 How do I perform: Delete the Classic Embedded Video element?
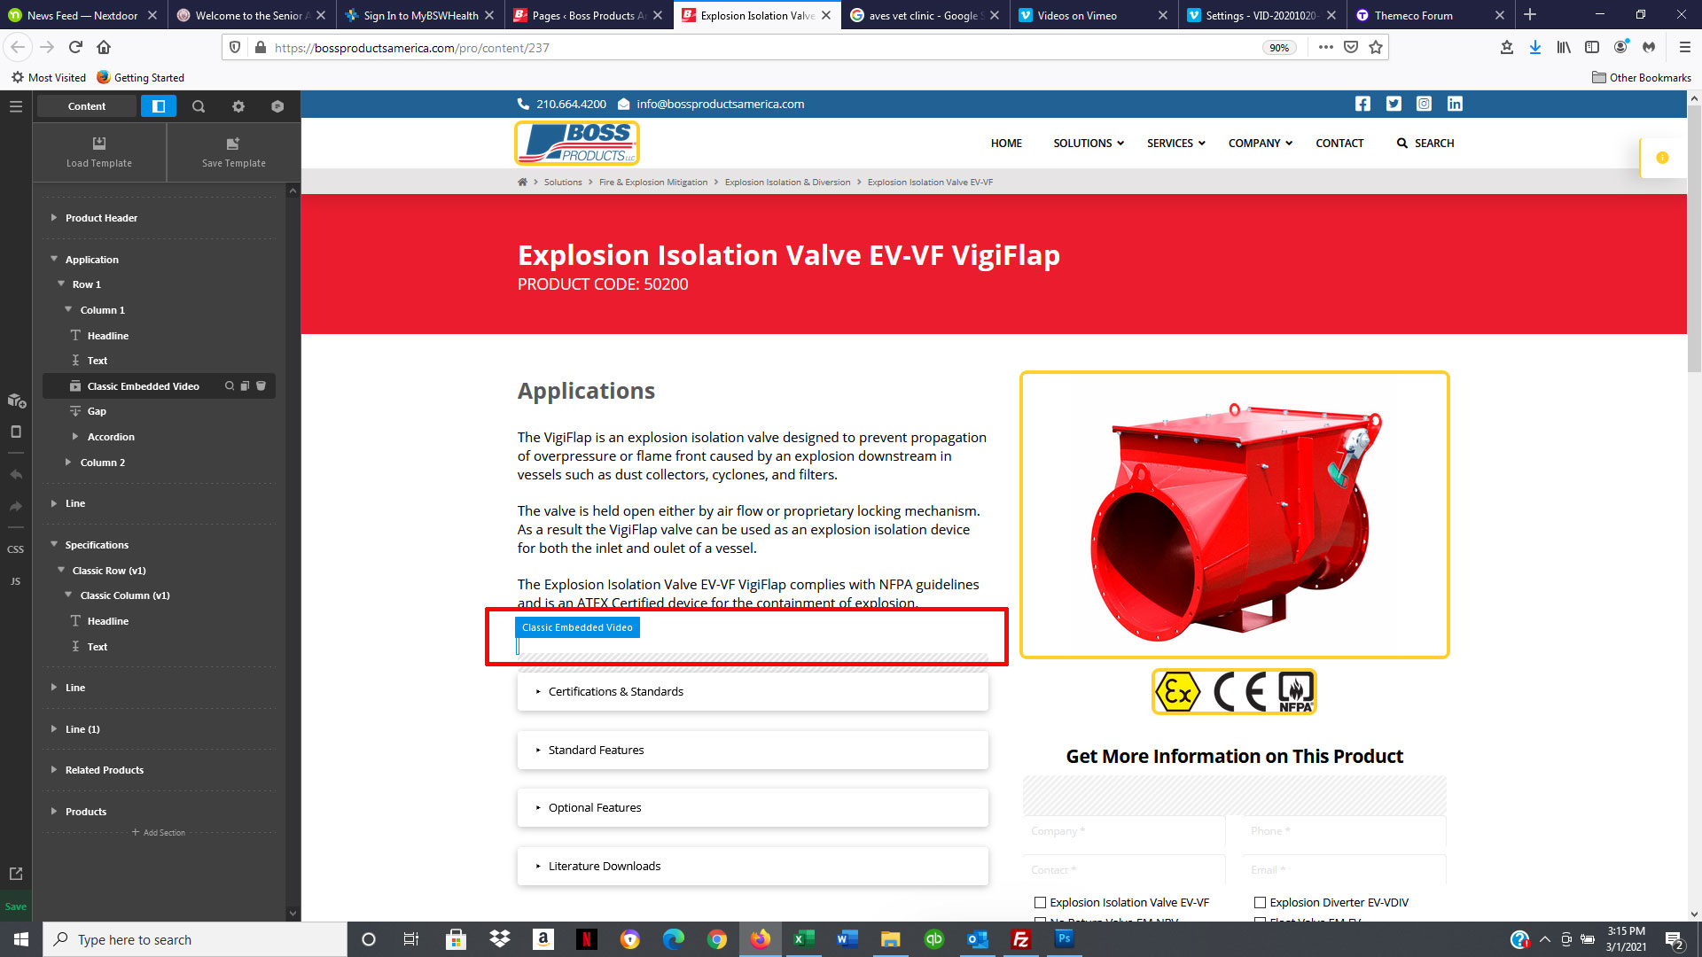[x=262, y=386]
